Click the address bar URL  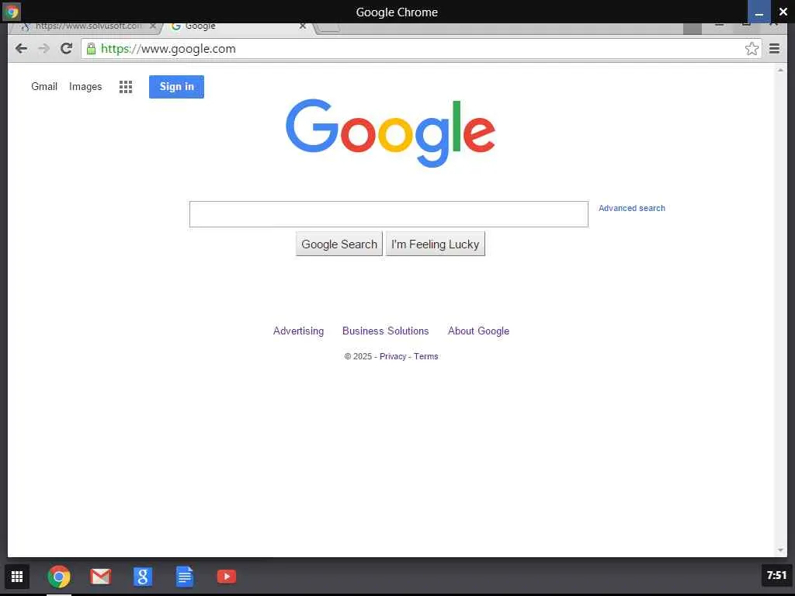click(x=168, y=49)
